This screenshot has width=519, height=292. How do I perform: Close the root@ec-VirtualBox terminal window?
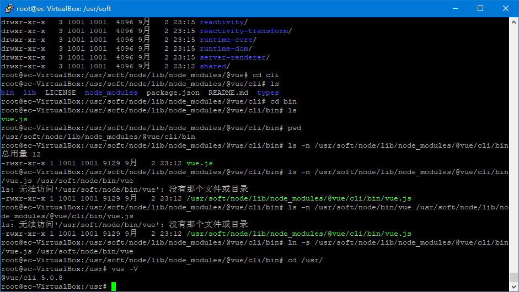(505, 8)
